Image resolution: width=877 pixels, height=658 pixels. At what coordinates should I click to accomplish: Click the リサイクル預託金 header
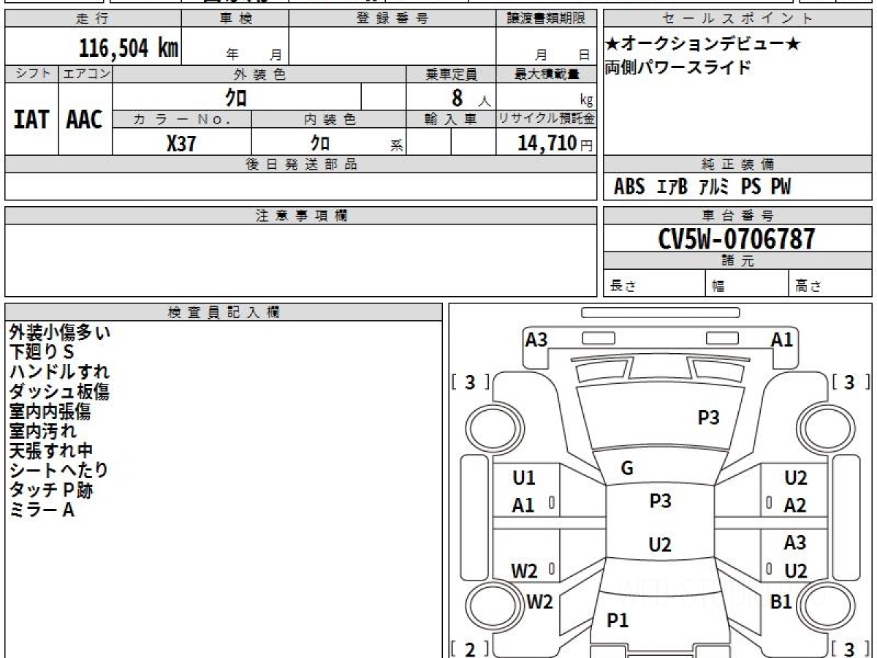(x=547, y=119)
